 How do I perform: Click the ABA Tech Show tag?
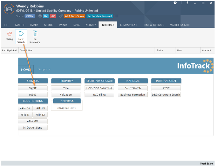(74, 16)
